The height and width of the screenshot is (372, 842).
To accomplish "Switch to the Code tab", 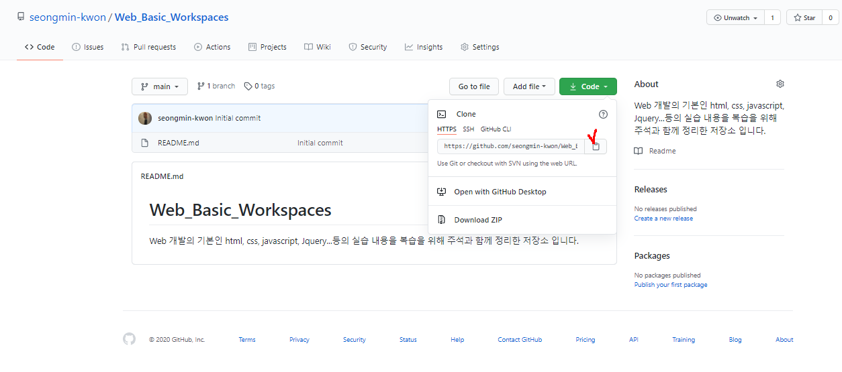I will 40,47.
